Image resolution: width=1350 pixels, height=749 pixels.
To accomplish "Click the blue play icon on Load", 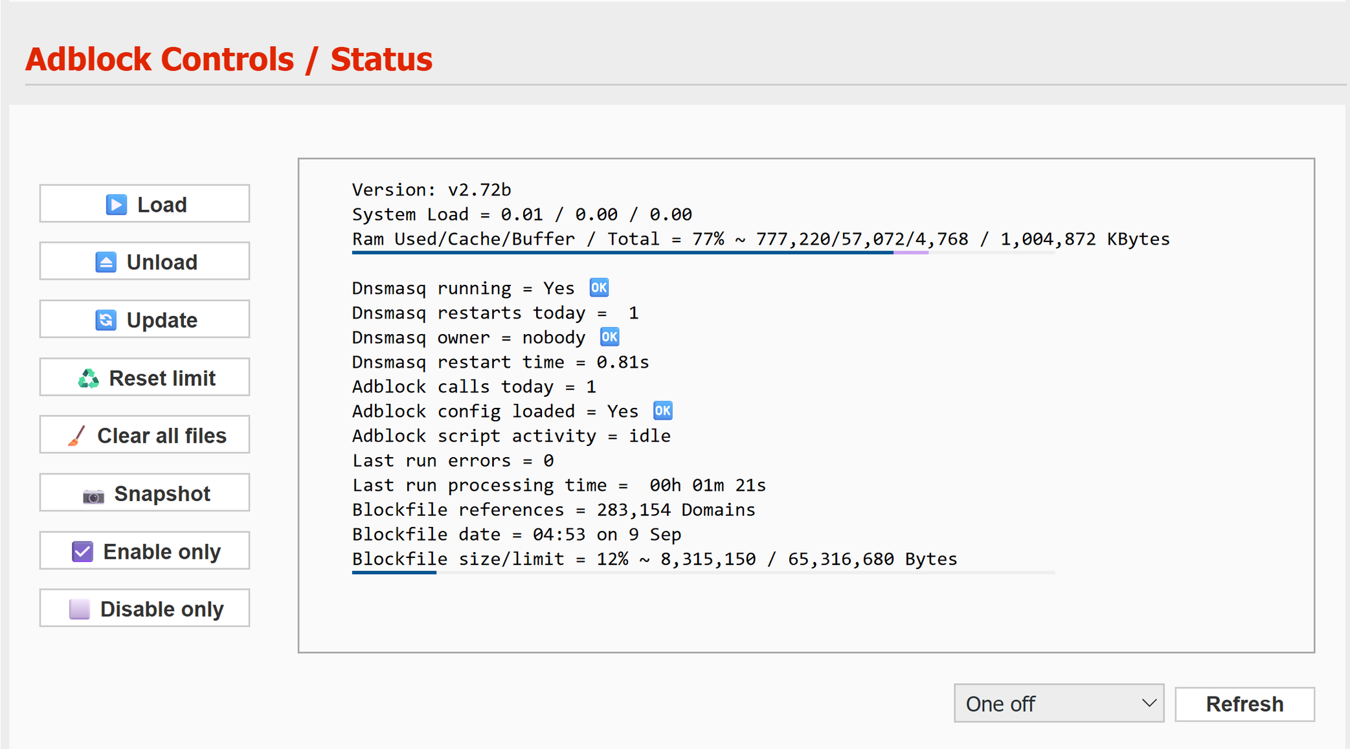I will point(117,205).
